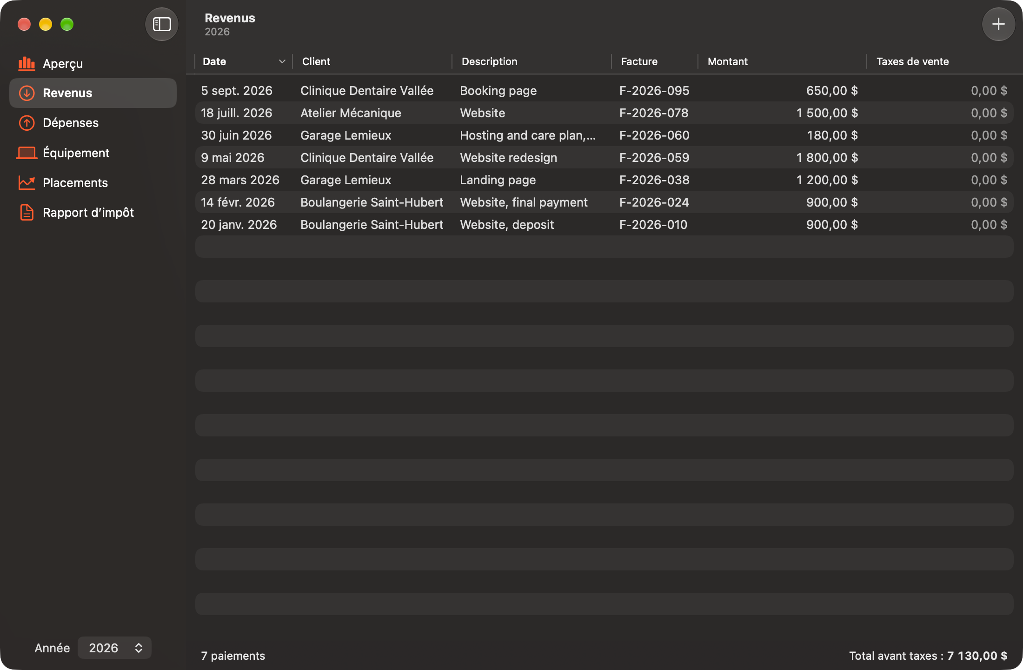Click the Dépenses upload arrow icon
The height and width of the screenshot is (670, 1023).
pyautogui.click(x=27, y=123)
